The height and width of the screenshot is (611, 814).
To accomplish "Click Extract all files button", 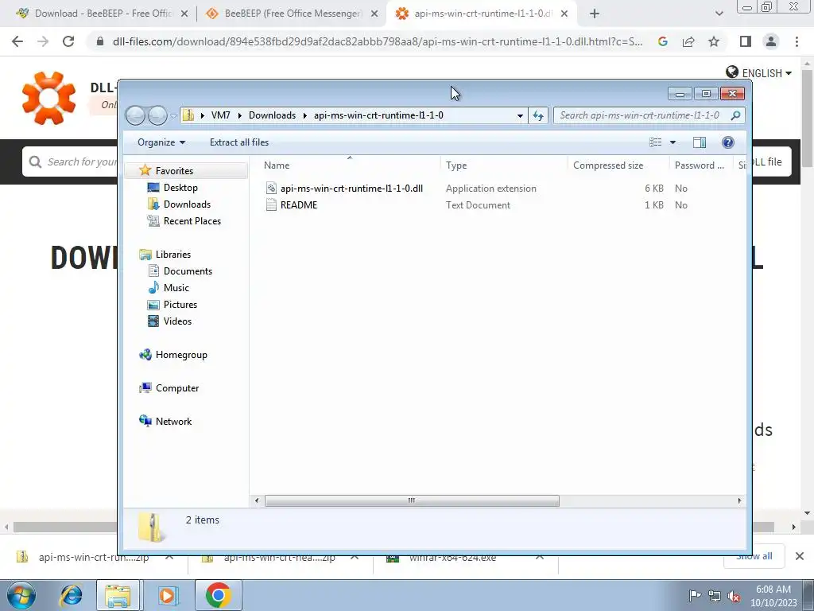I will pyautogui.click(x=239, y=142).
